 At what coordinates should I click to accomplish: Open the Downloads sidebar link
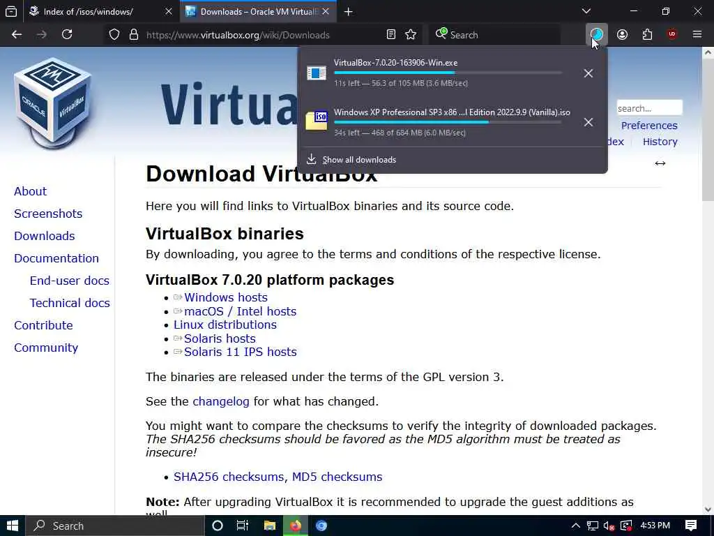coord(45,236)
